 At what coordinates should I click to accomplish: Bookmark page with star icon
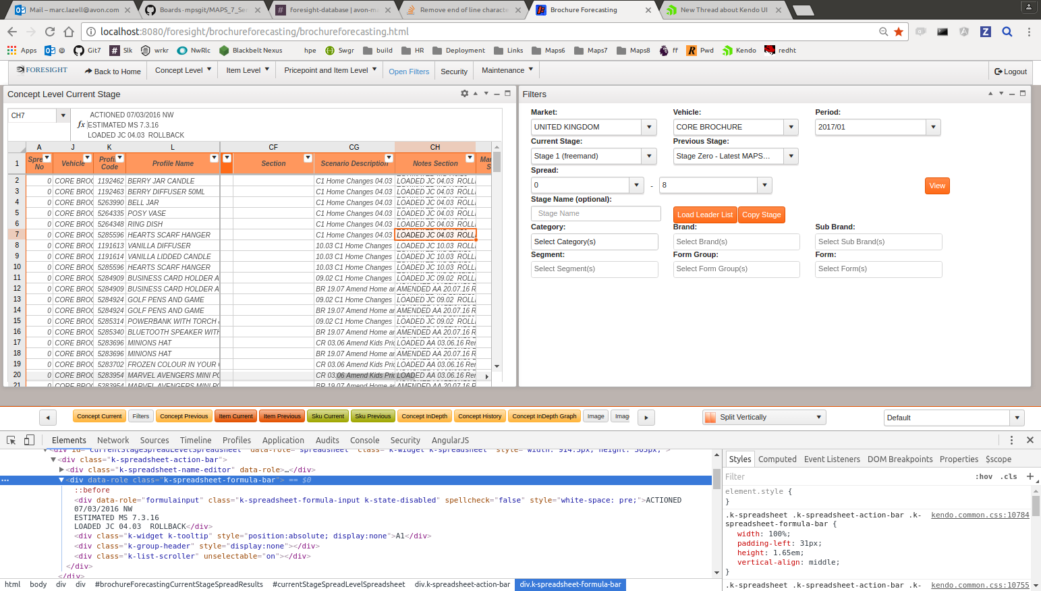click(x=899, y=32)
